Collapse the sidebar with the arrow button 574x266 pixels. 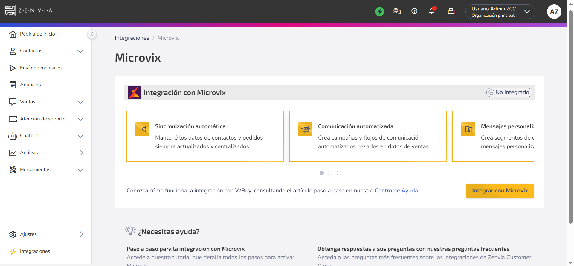point(92,34)
